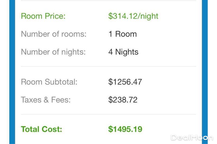Click the "Number of rooms:" label
The height and width of the screenshot is (144, 217).
53,34
